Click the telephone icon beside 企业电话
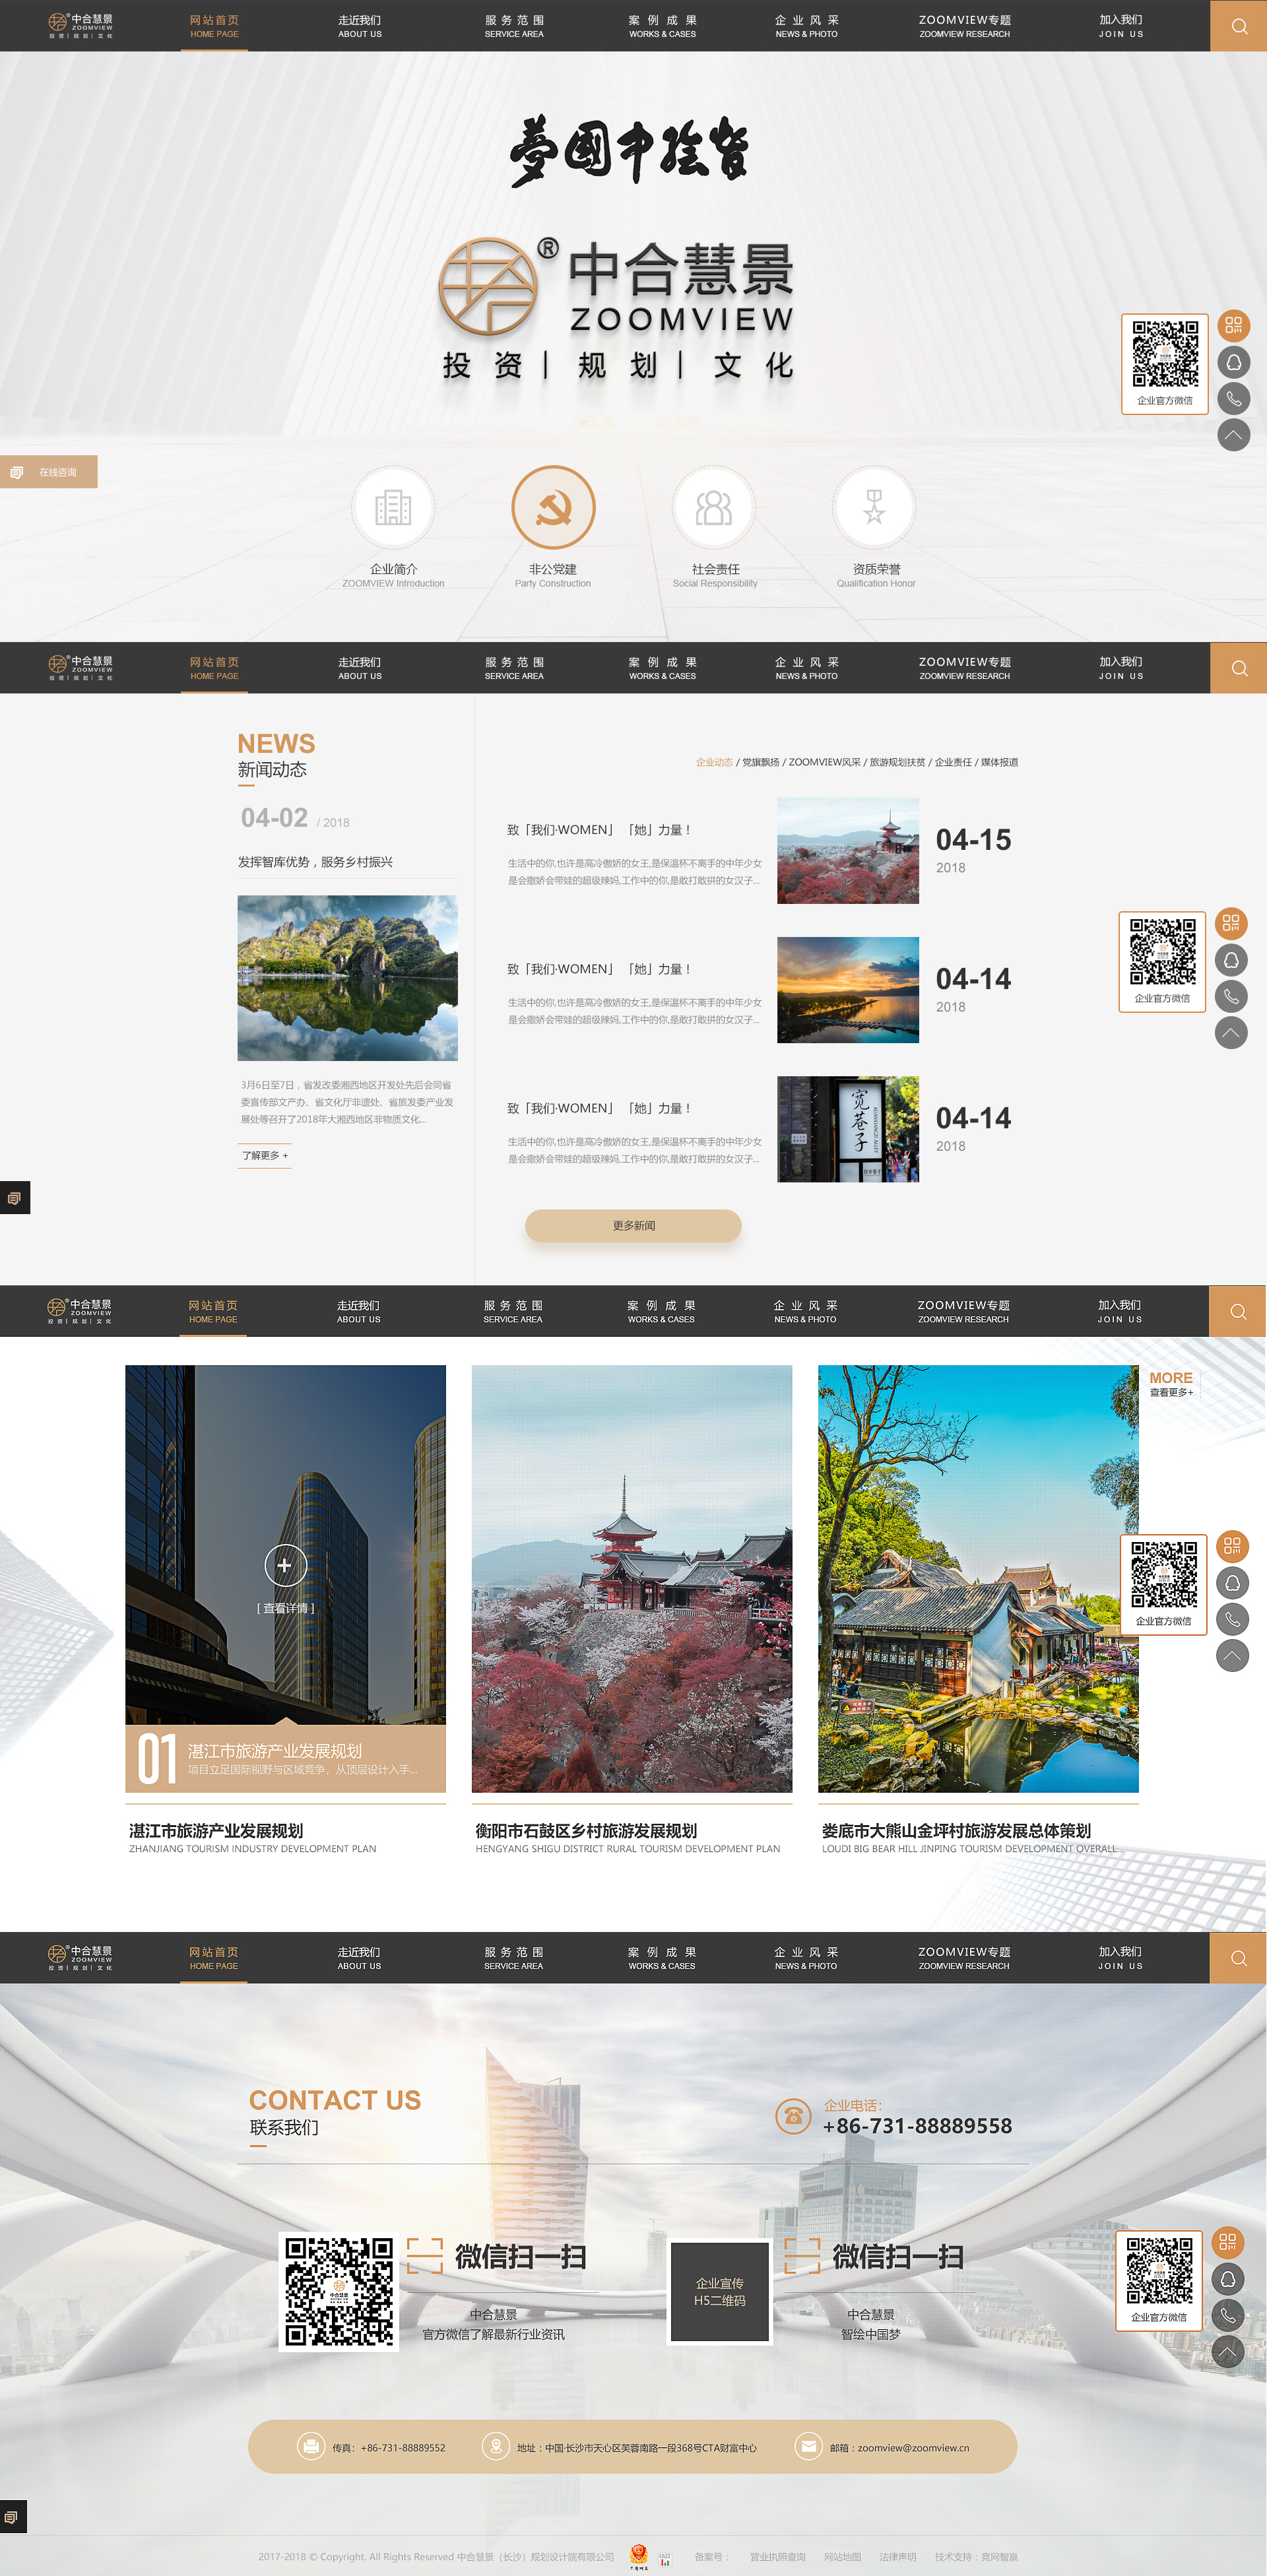The width and height of the screenshot is (1267, 2576). (x=793, y=2115)
